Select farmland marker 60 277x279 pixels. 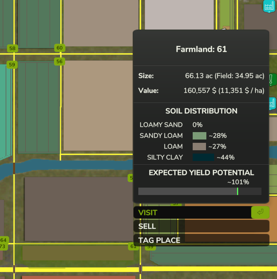pyautogui.click(x=60, y=48)
